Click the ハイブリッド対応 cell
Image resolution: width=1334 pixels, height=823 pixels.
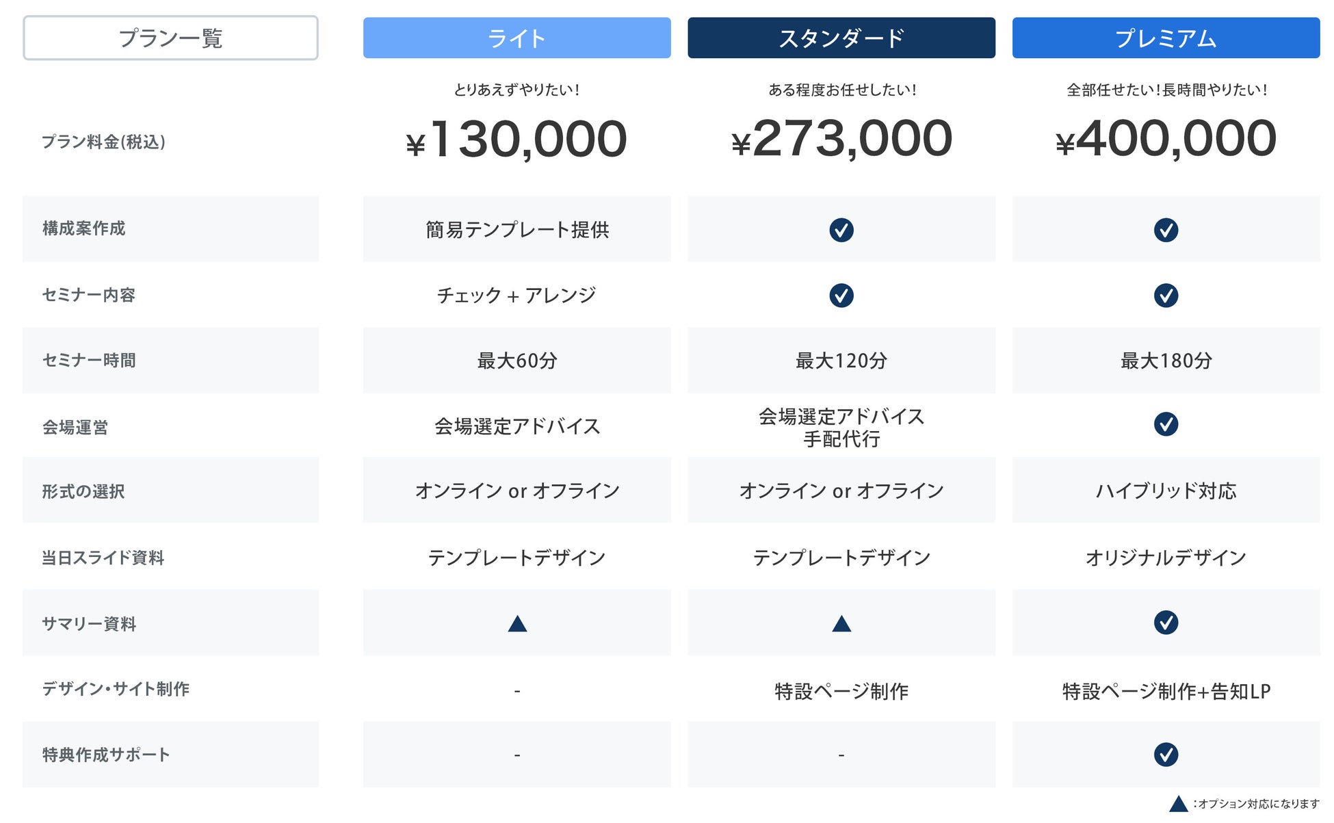1166,491
